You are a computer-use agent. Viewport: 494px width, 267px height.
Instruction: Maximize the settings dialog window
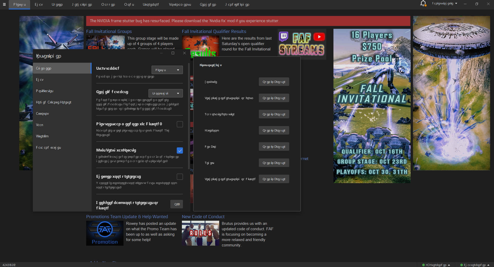(x=173, y=53)
